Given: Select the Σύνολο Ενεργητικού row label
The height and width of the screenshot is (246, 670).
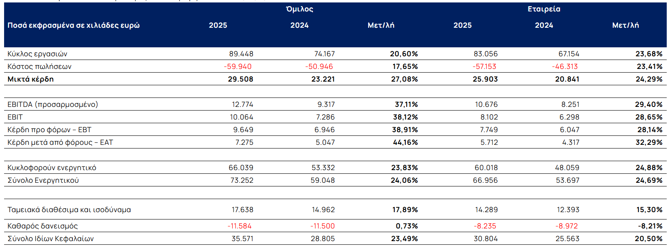Looking at the screenshot, I should (x=43, y=180).
